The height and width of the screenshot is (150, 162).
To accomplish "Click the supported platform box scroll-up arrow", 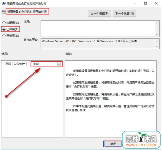I will (x=157, y=41).
